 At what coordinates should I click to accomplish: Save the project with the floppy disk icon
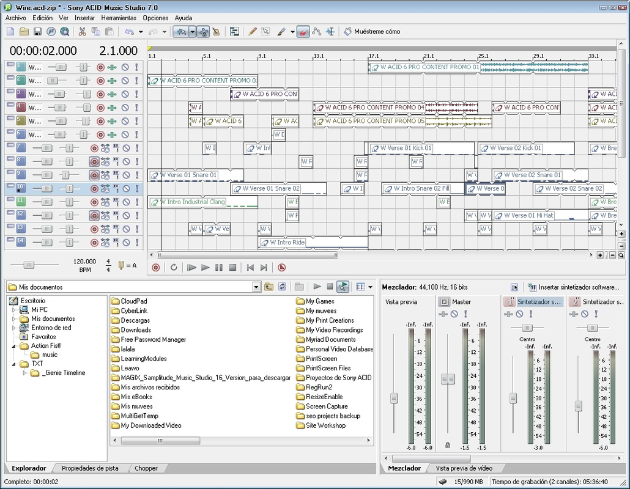tap(37, 31)
